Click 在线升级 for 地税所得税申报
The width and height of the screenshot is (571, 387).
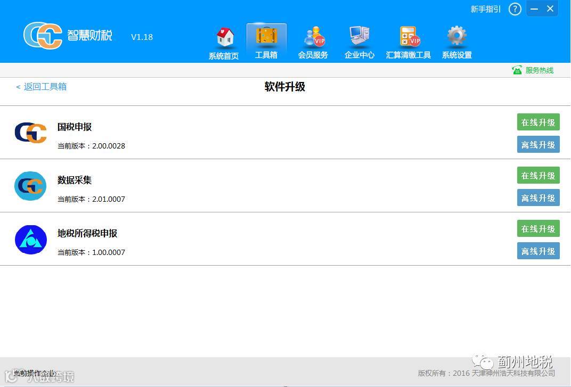pos(538,228)
